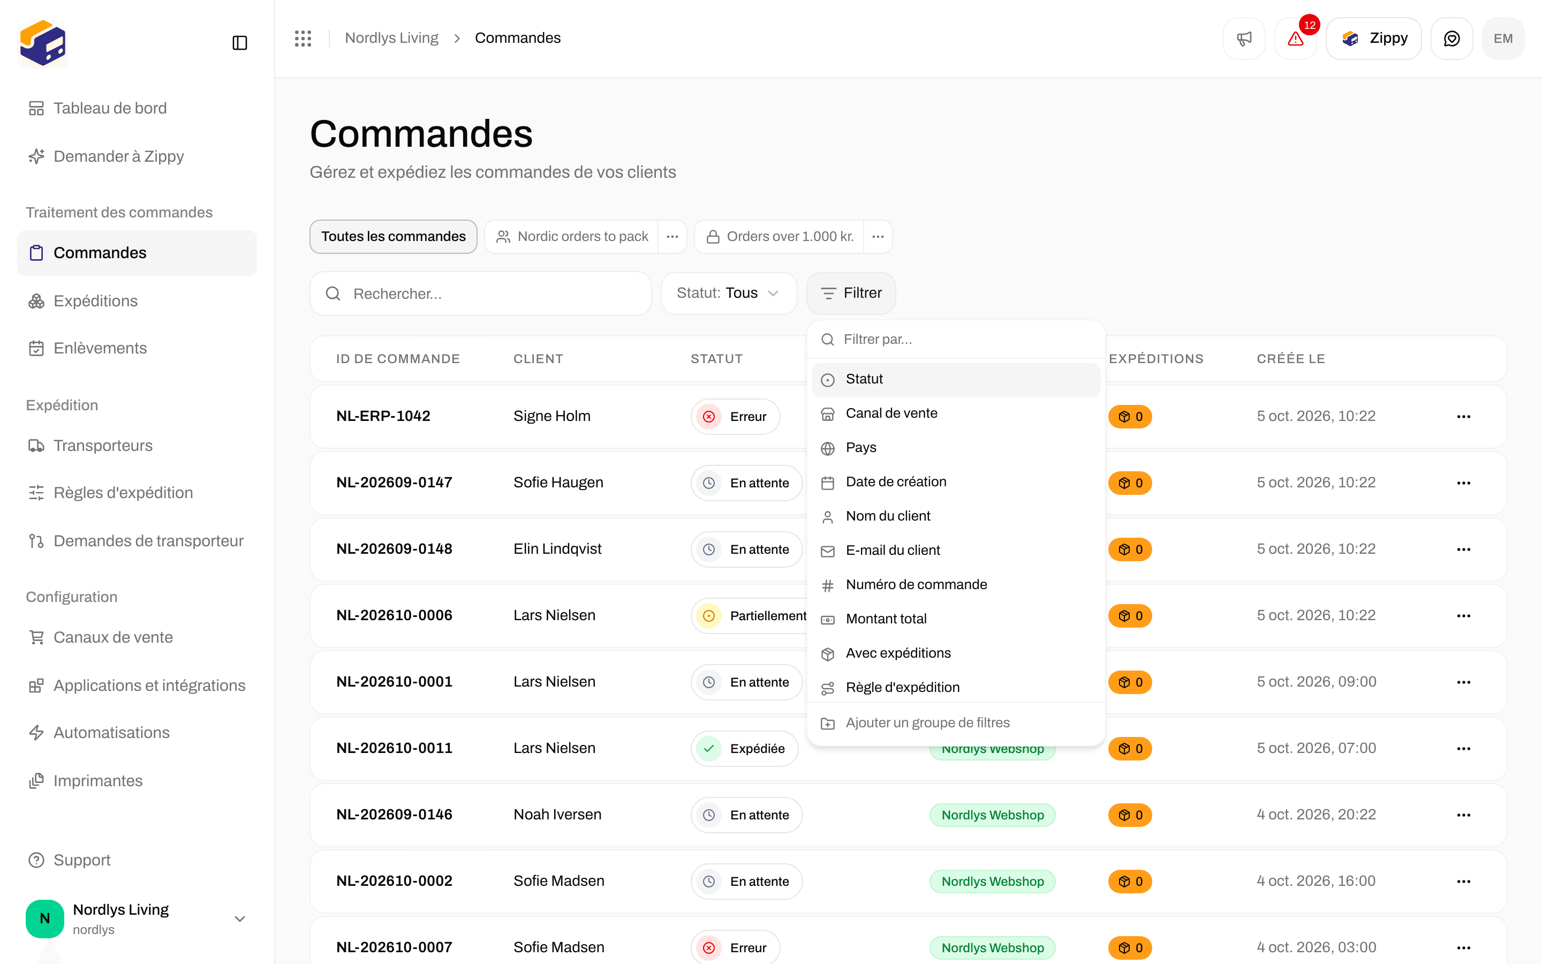Click Erreur status badge for NL-ERP-1042
Screen dimensions: 1542x964
tap(735, 416)
